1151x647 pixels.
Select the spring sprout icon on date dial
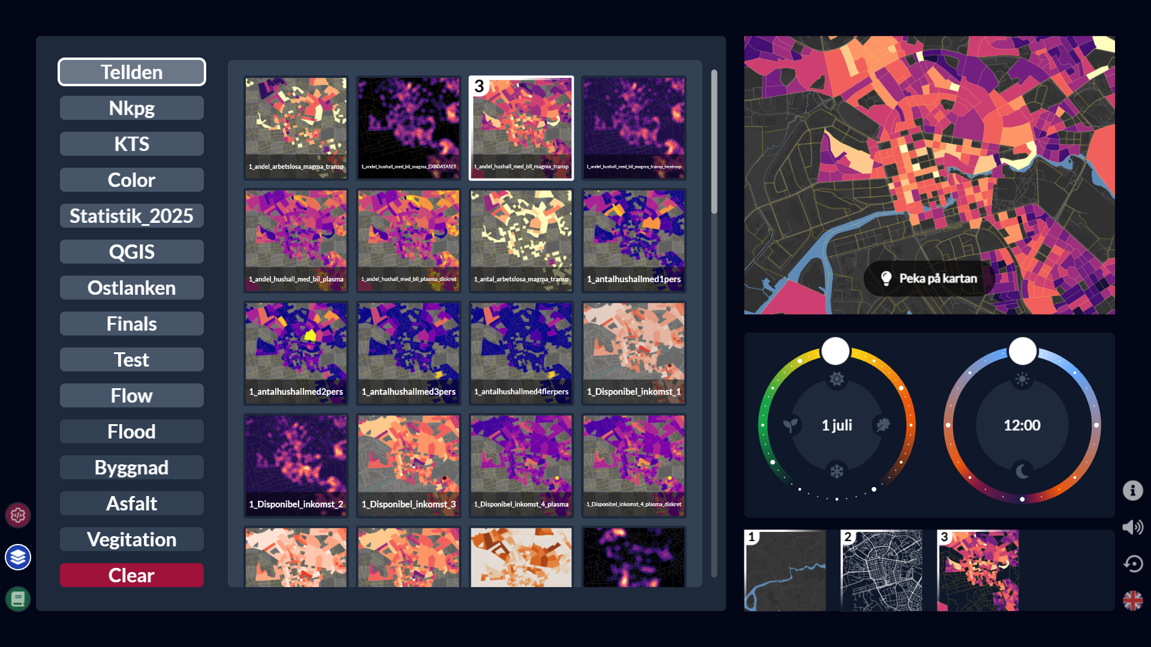point(791,425)
